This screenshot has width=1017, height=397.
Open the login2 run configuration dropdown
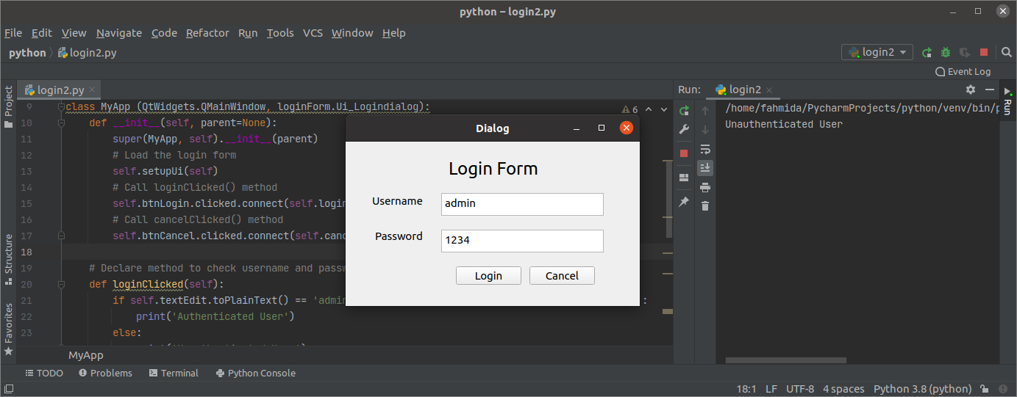(877, 53)
